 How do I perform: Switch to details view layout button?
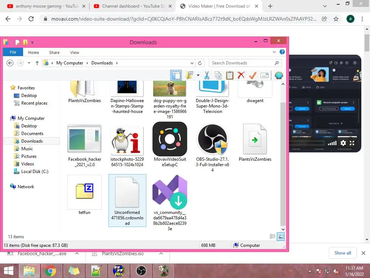(272, 236)
